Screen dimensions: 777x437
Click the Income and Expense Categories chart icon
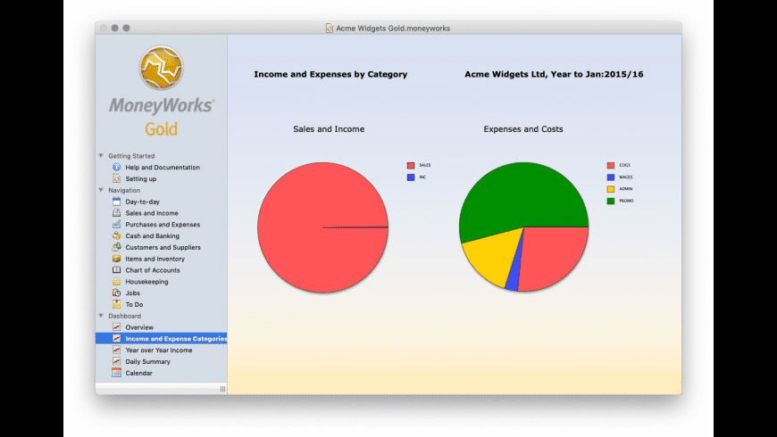click(x=116, y=339)
